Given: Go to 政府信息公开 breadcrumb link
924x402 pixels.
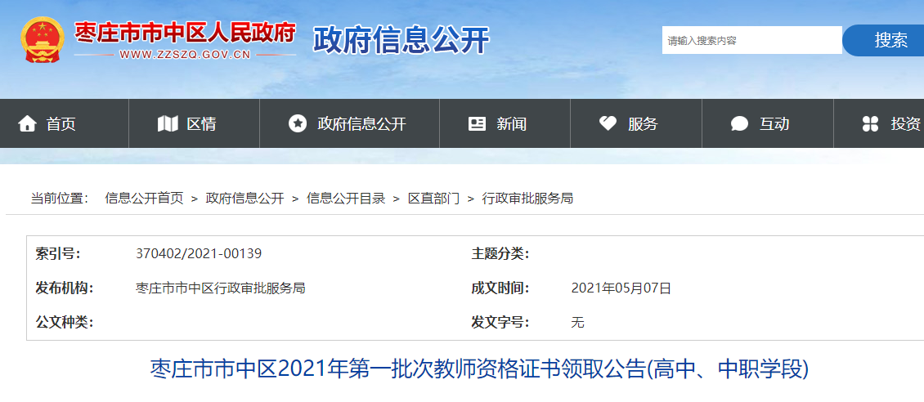Looking at the screenshot, I should 245,199.
